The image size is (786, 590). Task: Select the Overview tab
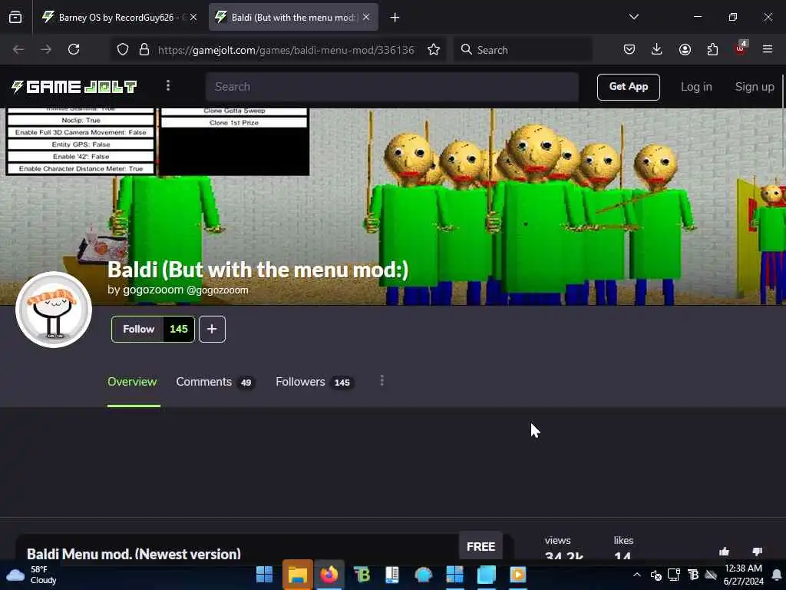[132, 382]
